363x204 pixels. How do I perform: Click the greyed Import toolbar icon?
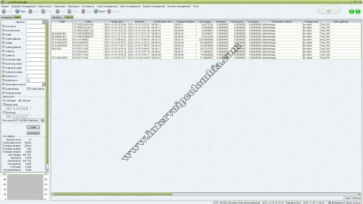pyautogui.click(x=109, y=11)
